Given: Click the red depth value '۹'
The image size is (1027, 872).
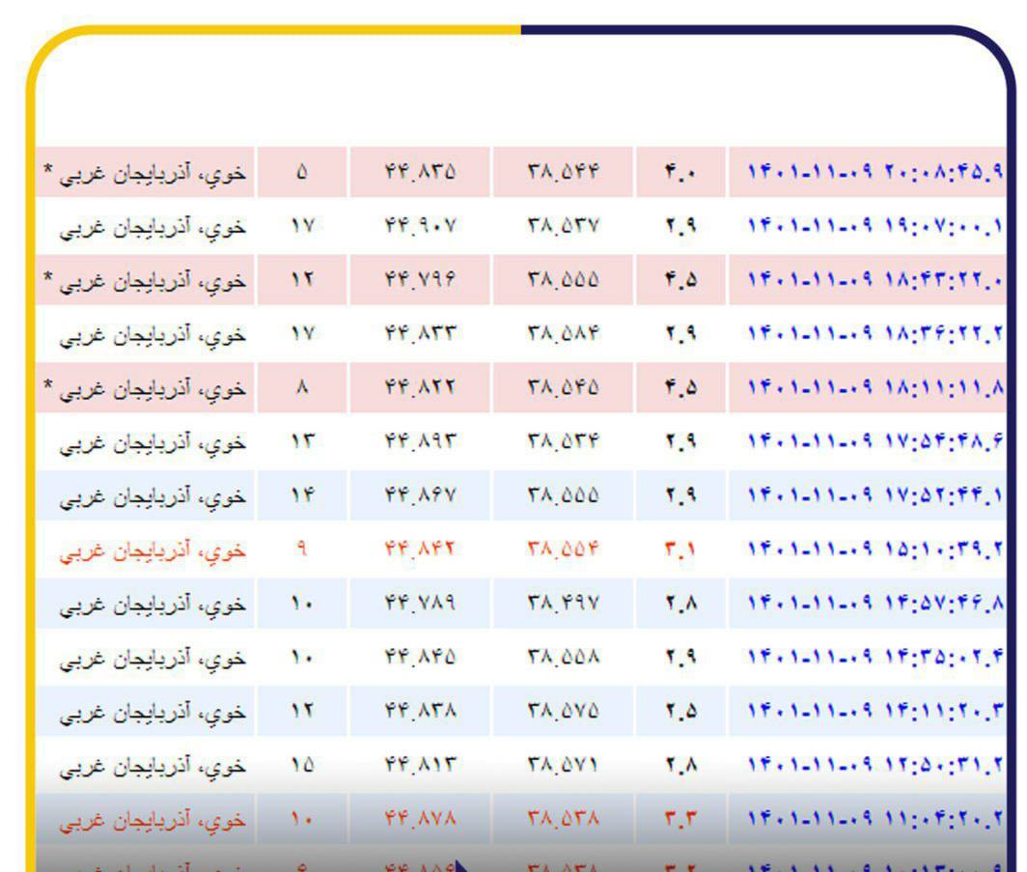Looking at the screenshot, I should [302, 549].
